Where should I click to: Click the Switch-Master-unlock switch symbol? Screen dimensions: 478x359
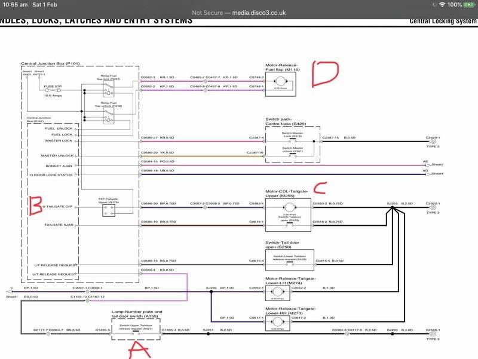292,155
